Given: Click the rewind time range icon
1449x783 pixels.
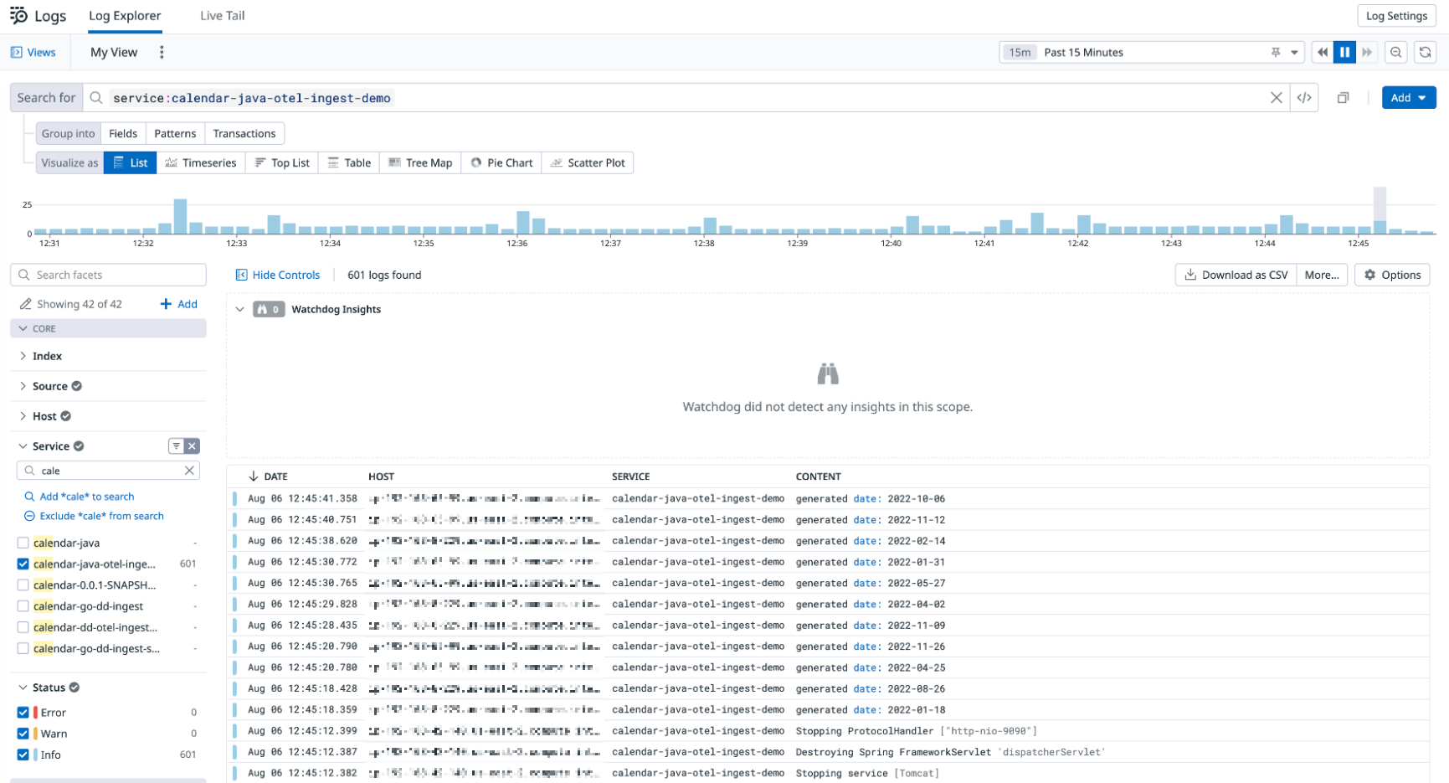Looking at the screenshot, I should tap(1323, 52).
